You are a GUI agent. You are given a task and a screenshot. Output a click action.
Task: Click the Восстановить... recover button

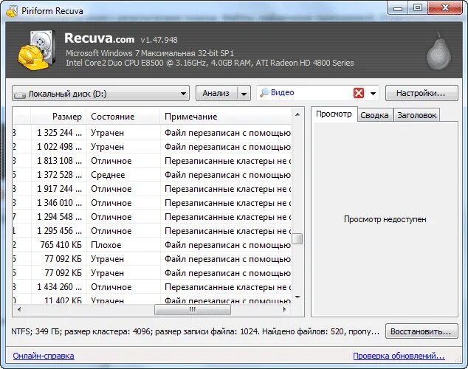point(421,331)
